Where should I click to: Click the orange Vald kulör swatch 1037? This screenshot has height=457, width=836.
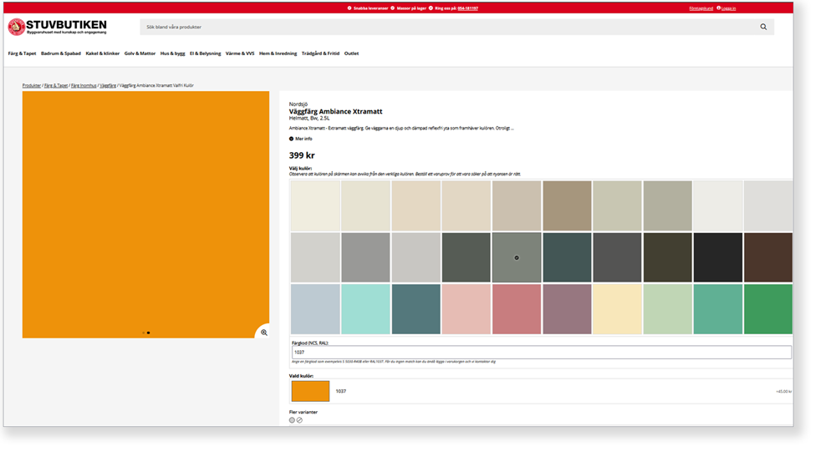coord(310,391)
